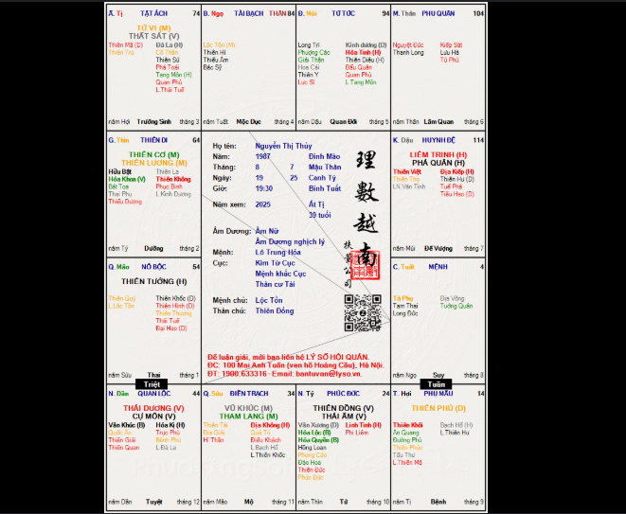Click the Văn Xương (D) star

coord(318,425)
